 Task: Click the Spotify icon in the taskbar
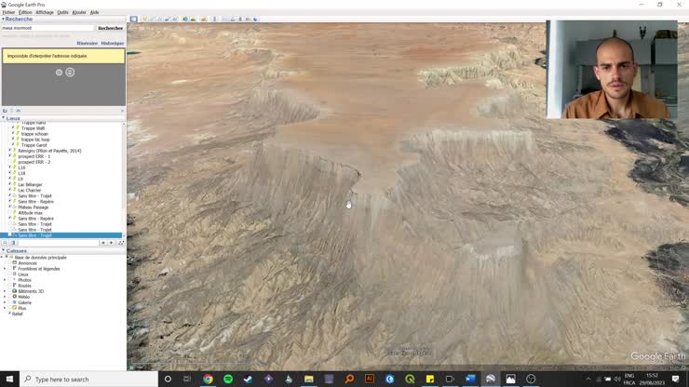coord(228,379)
